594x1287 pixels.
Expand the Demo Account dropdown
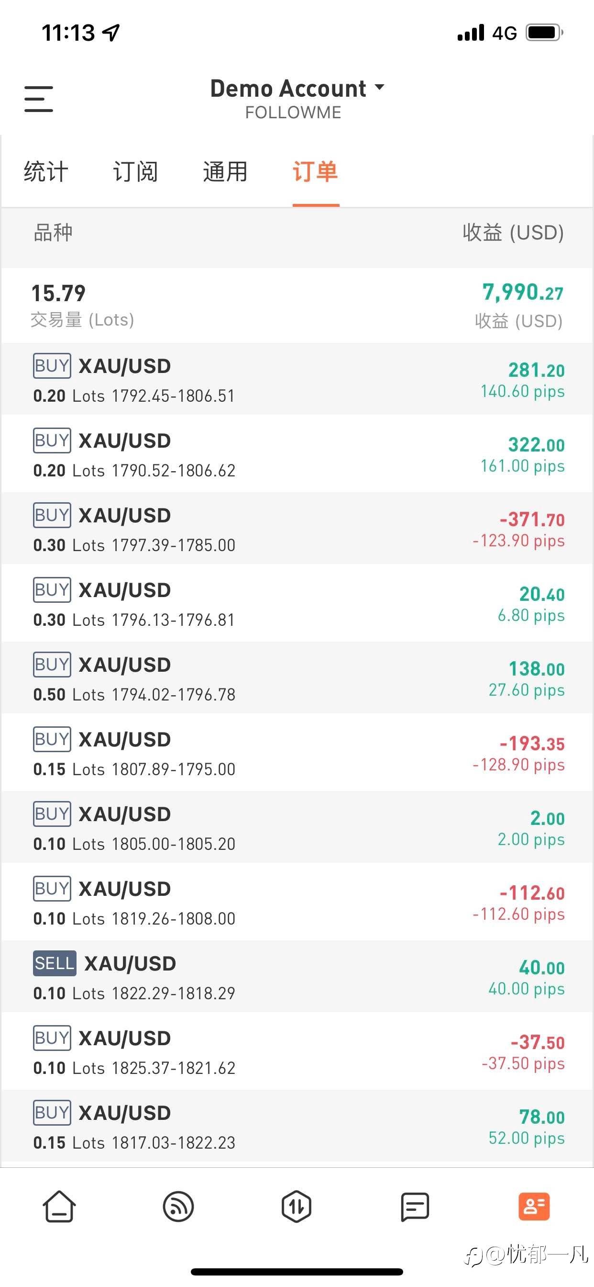point(297,89)
